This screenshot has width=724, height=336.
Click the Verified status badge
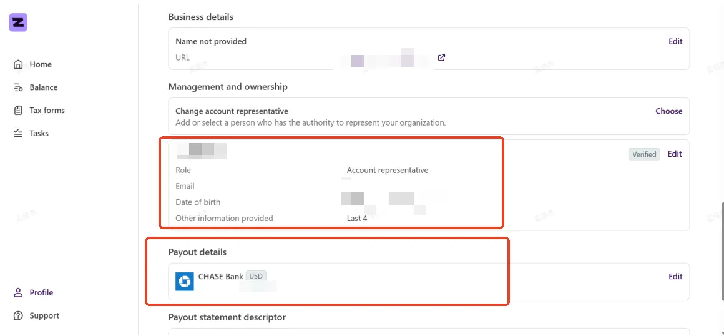[644, 154]
